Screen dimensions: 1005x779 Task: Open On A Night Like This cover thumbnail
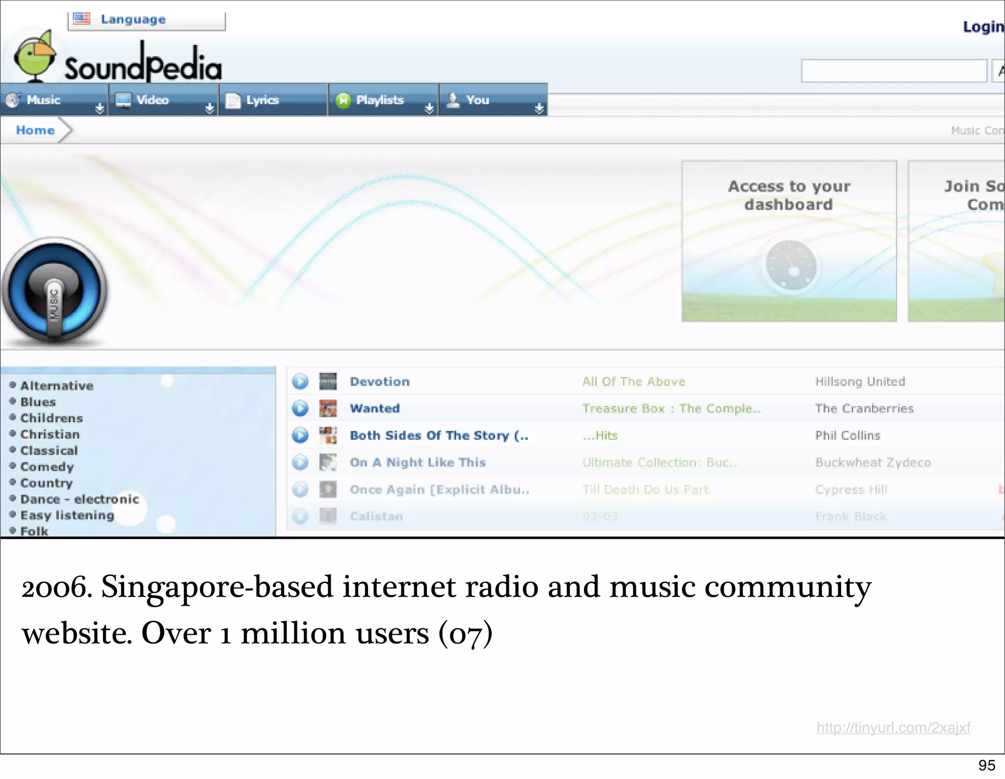(328, 462)
